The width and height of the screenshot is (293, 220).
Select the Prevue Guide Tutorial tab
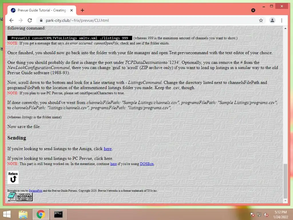tap(42, 10)
